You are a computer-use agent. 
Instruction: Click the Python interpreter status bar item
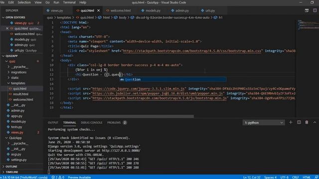[x=24, y=177]
